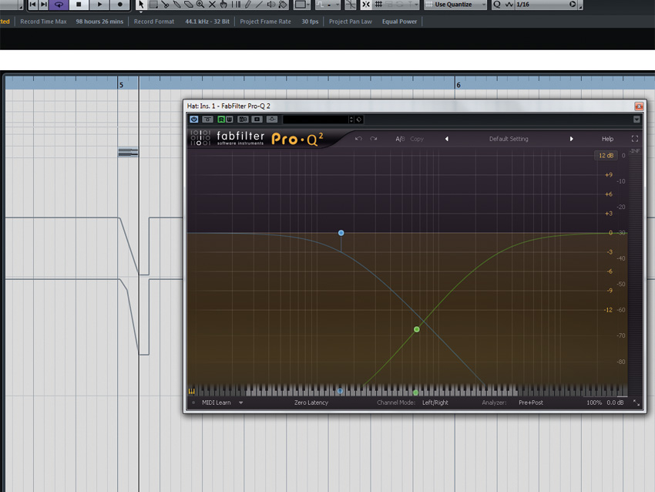Open the color selector rectangle dropdown

[301, 5]
